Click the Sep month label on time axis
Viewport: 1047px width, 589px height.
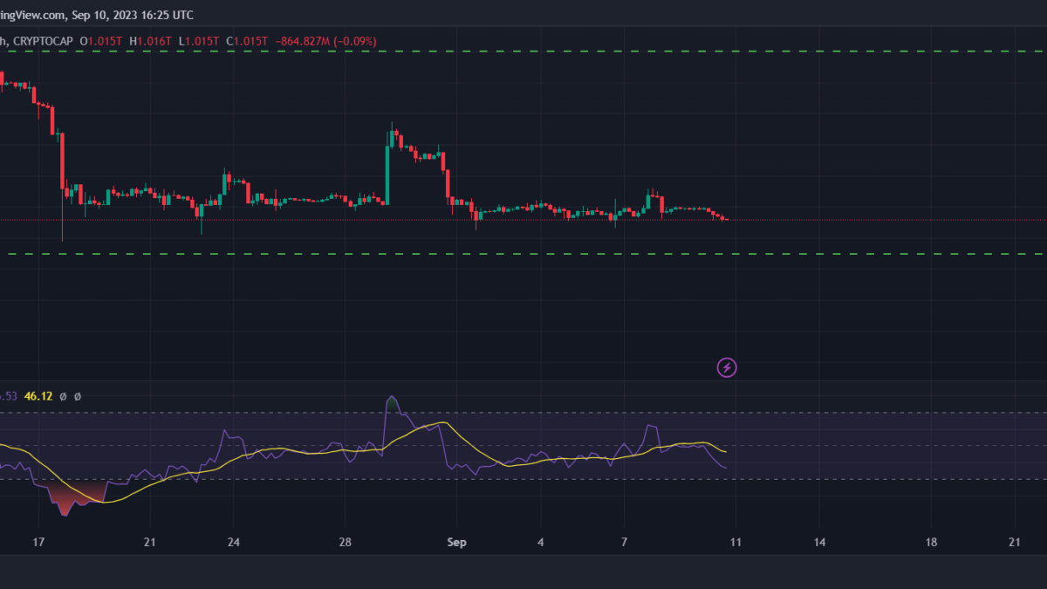(457, 542)
